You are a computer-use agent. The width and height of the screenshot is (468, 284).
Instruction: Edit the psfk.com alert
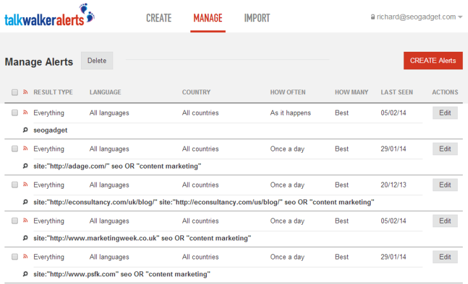coord(445,257)
